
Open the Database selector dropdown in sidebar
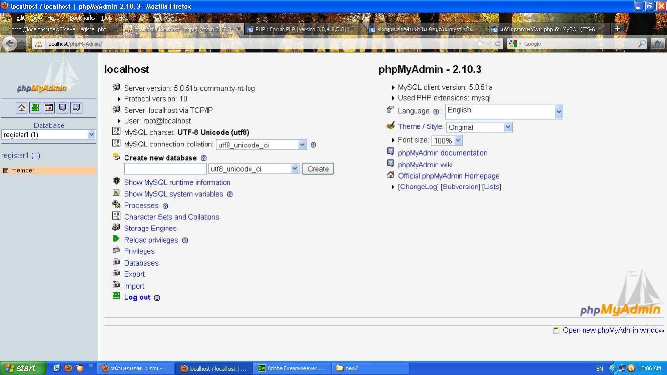pyautogui.click(x=49, y=134)
